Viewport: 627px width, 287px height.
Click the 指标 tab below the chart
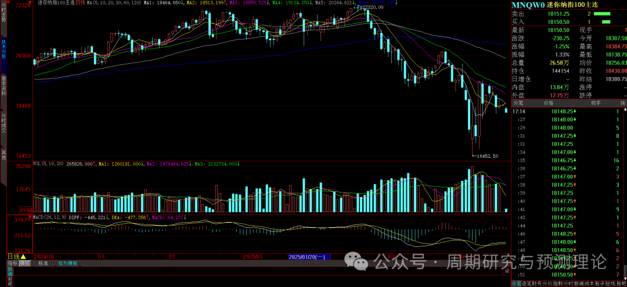click(12, 263)
